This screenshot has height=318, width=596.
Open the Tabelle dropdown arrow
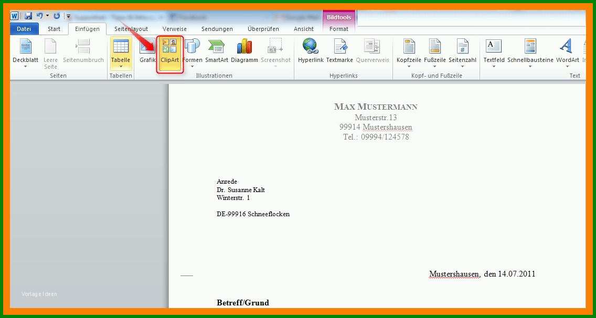121,67
